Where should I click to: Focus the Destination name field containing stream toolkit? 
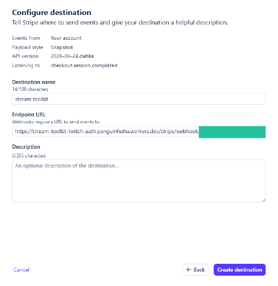(138, 99)
